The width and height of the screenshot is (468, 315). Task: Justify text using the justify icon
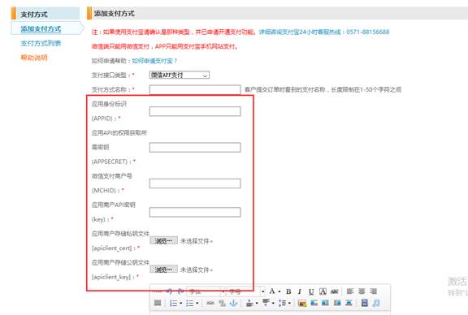158,303
